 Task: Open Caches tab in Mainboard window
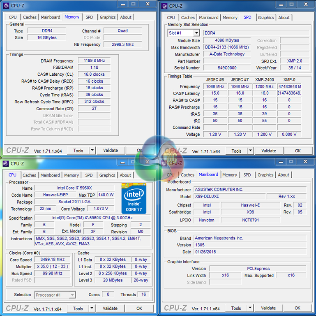[187, 175]
